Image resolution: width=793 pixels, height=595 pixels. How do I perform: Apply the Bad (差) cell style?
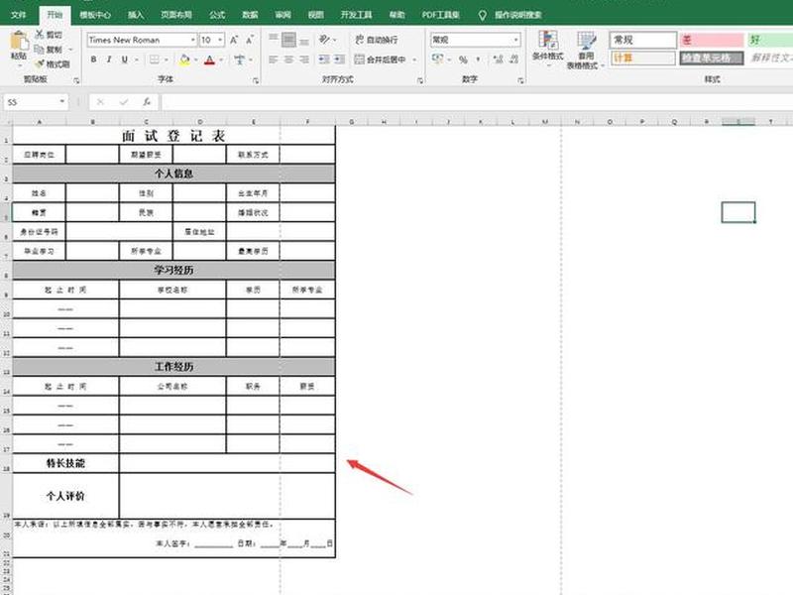712,40
